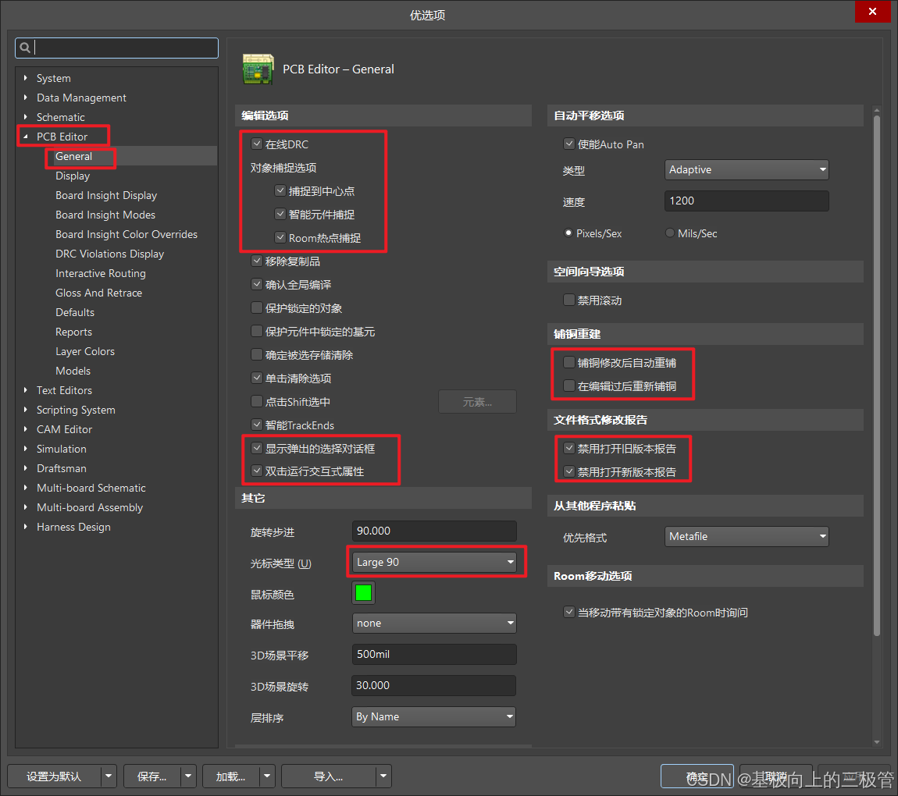The height and width of the screenshot is (796, 898).
Task: Toggle the 在线DRC checkbox
Action: 257,144
